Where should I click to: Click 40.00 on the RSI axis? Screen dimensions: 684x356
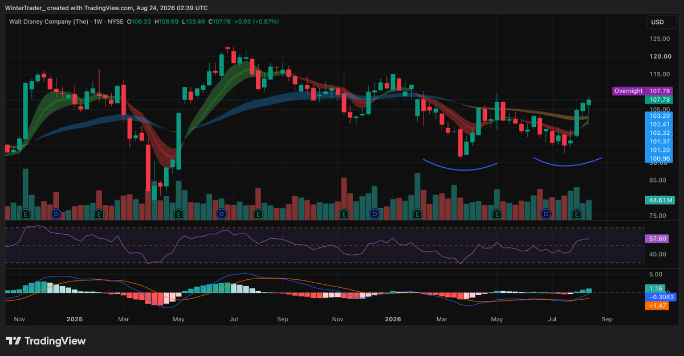(x=658, y=254)
